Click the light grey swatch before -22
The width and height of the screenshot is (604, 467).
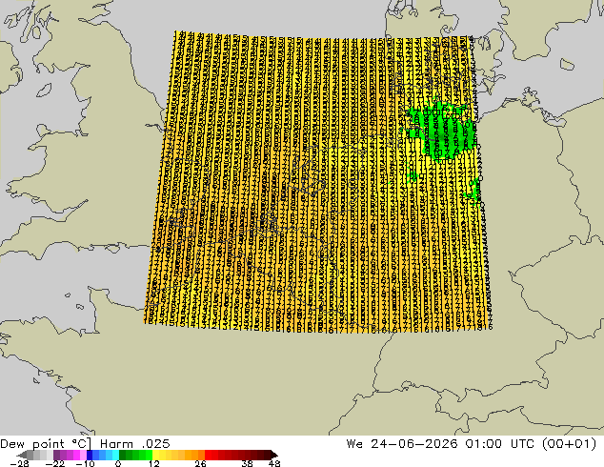[x=50, y=455]
